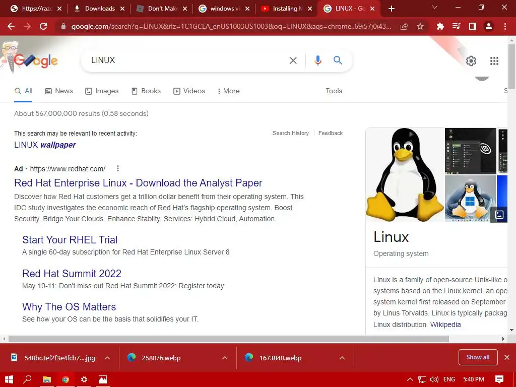
Task: Expand options for 548bc3ef2f3e4fcb7 jpg download
Action: (107, 358)
